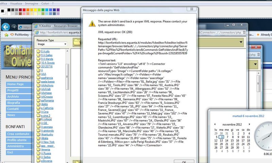272x163 pixels.
Task: Select the 'A collage' folder
Action: point(46,120)
